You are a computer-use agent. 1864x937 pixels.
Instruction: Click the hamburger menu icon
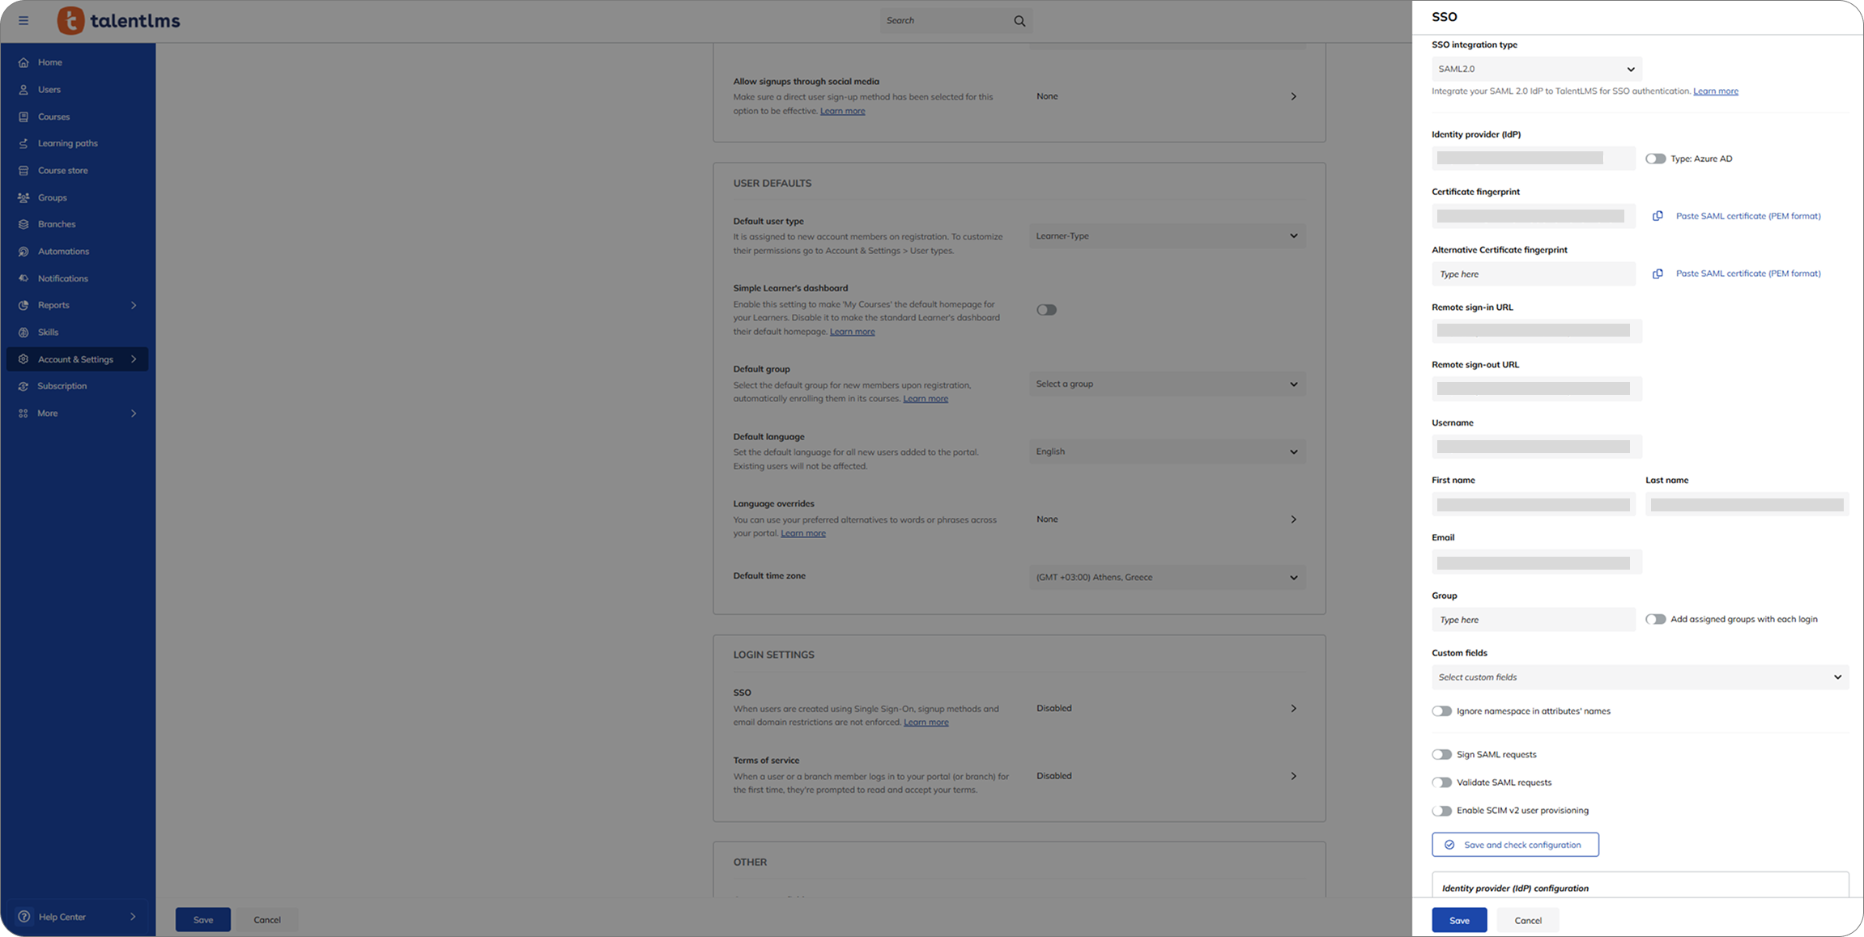[x=23, y=21]
